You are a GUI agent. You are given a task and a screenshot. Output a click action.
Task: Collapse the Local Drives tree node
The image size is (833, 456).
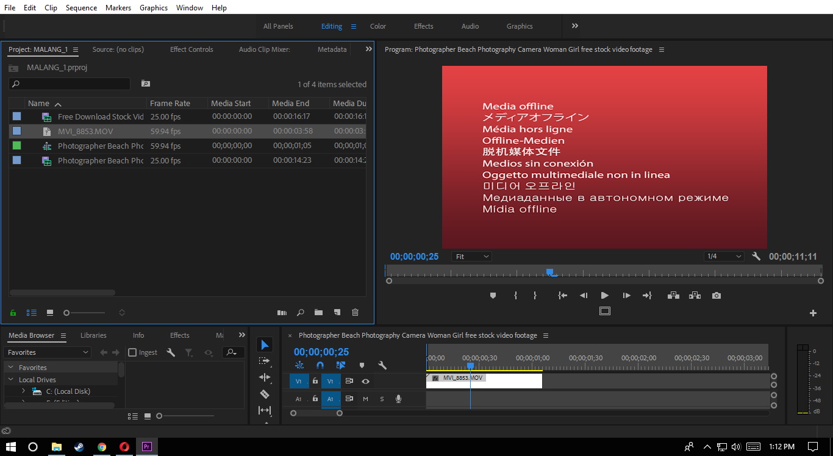click(x=11, y=380)
